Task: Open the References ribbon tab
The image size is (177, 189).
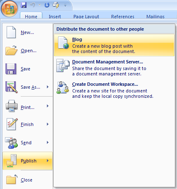Action: [x=123, y=16]
